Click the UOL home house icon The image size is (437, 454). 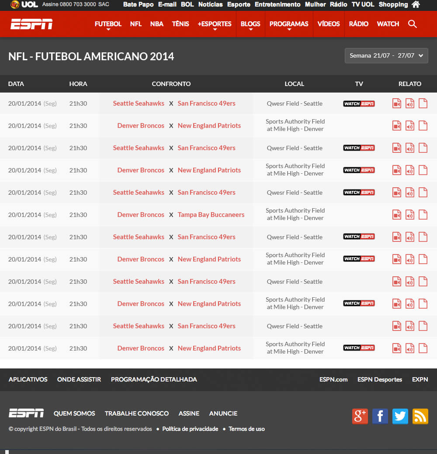[x=416, y=4]
